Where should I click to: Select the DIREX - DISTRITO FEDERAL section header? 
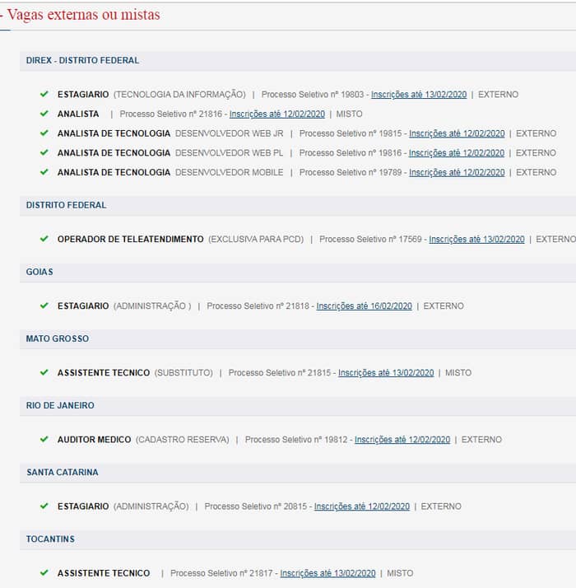(x=82, y=60)
